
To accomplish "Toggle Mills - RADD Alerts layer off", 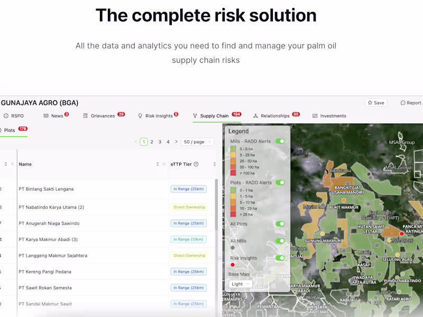I will tap(280, 141).
